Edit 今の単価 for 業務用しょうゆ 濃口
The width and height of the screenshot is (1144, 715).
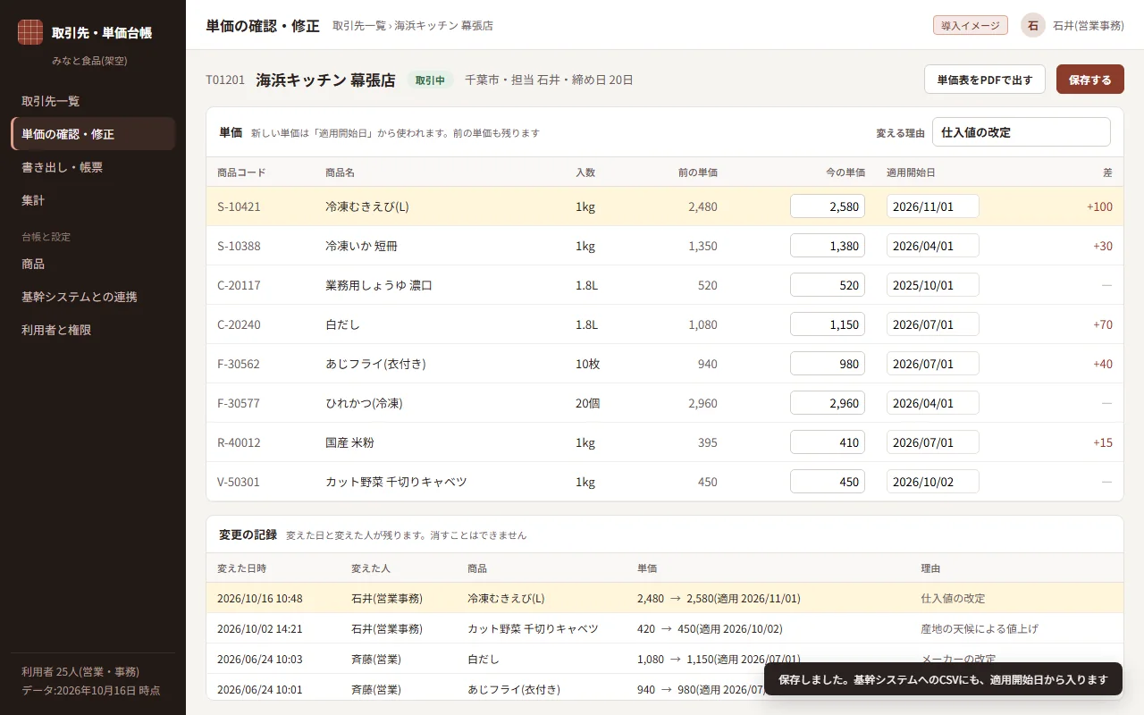click(x=828, y=285)
